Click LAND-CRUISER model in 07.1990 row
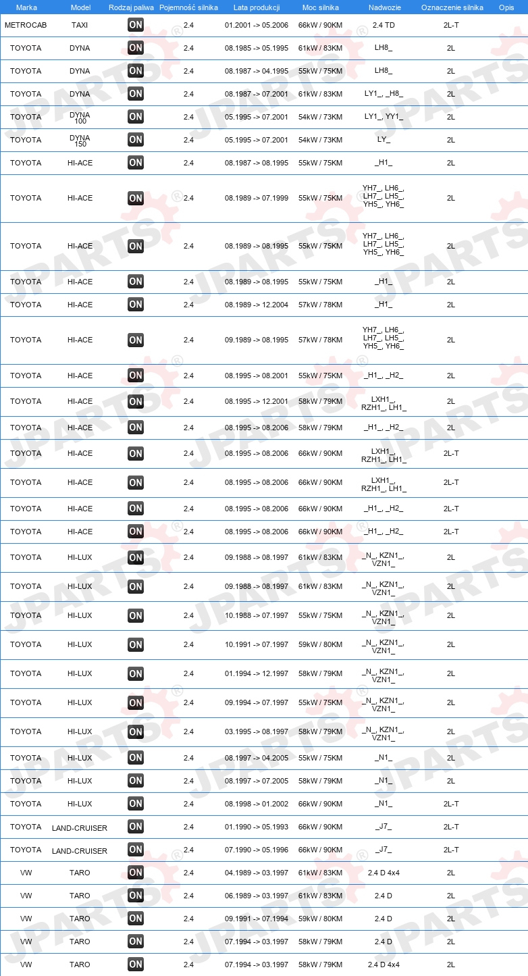The image size is (528, 976). [x=80, y=851]
